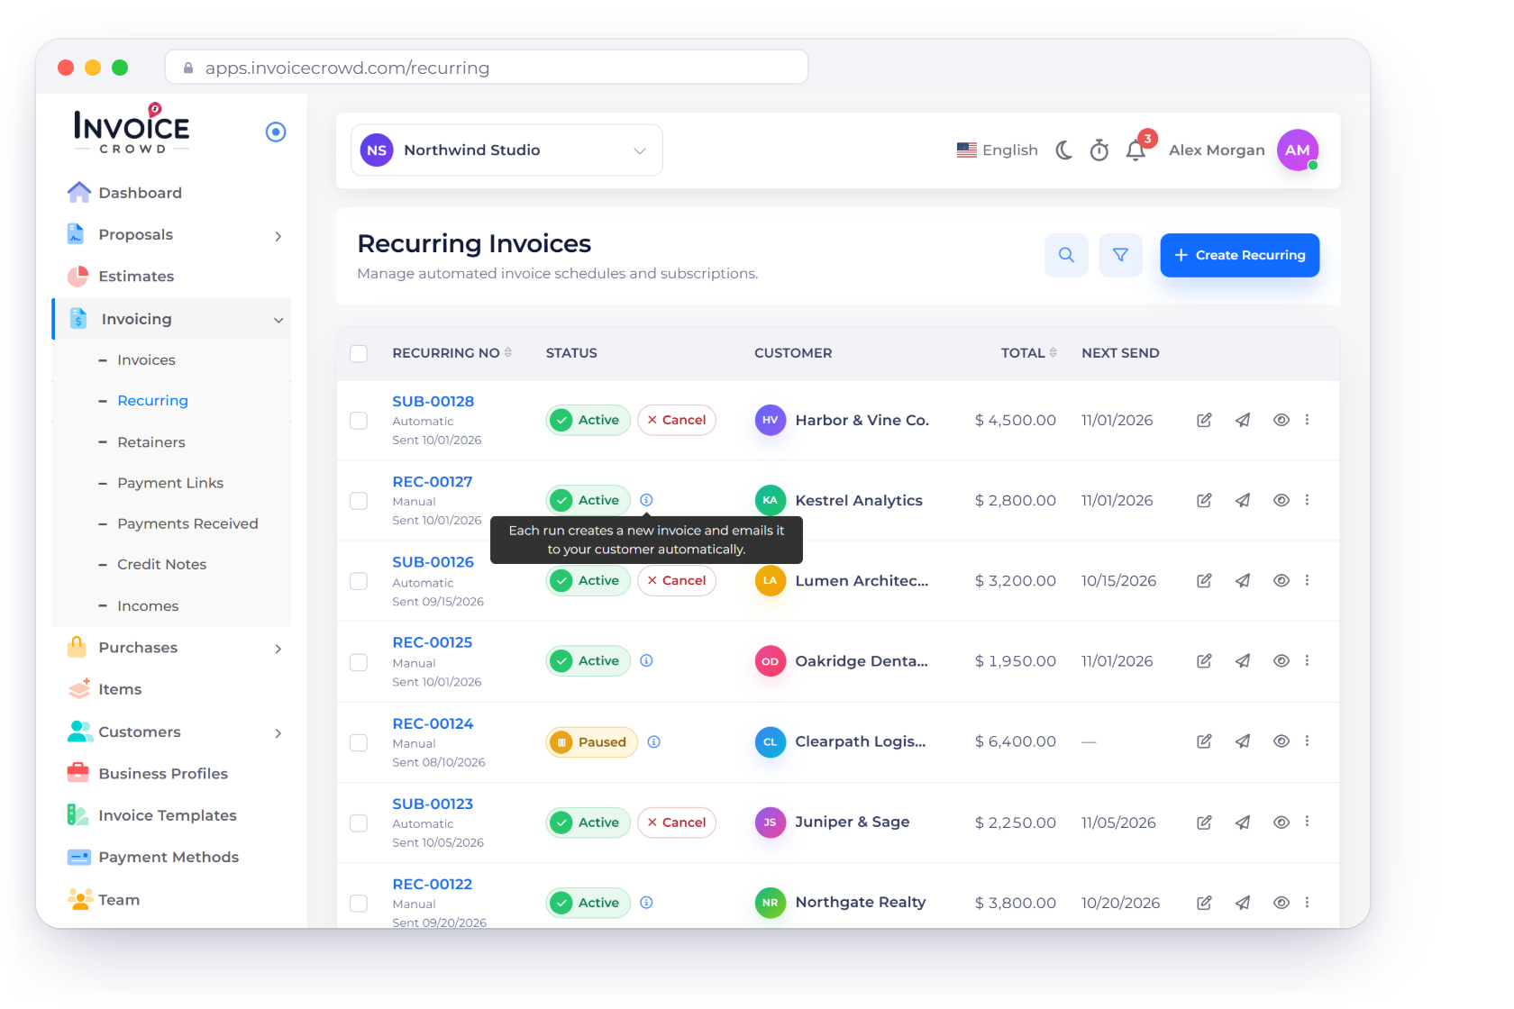Edit SUB-00123 Juniper & Sage row
1514x1009 pixels.
(1204, 823)
